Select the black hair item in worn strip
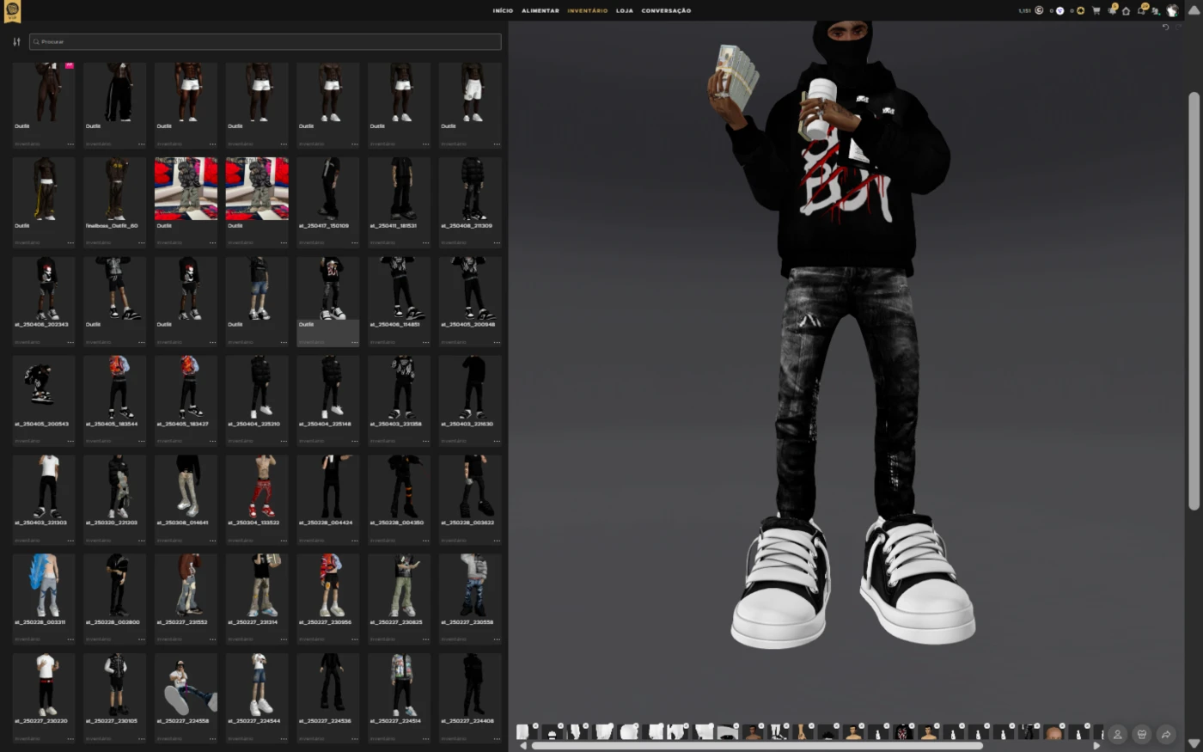The height and width of the screenshot is (752, 1203). pyautogui.click(x=827, y=732)
